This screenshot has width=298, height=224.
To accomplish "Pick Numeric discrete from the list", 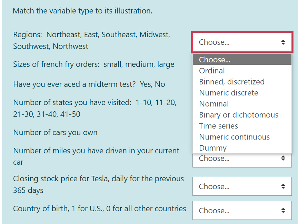I will click(x=229, y=93).
